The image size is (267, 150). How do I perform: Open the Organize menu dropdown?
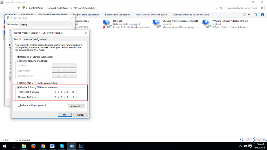[x=10, y=15]
